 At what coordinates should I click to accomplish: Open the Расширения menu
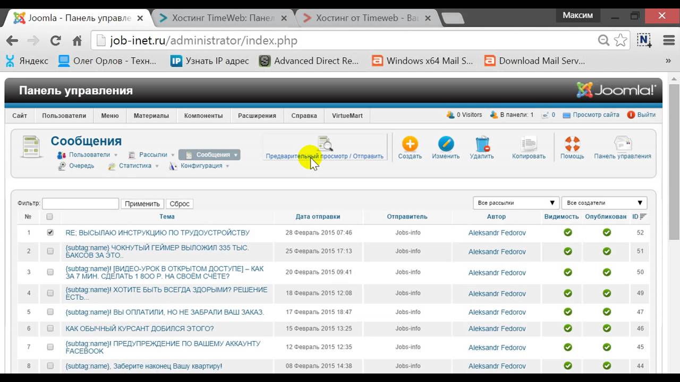[257, 116]
